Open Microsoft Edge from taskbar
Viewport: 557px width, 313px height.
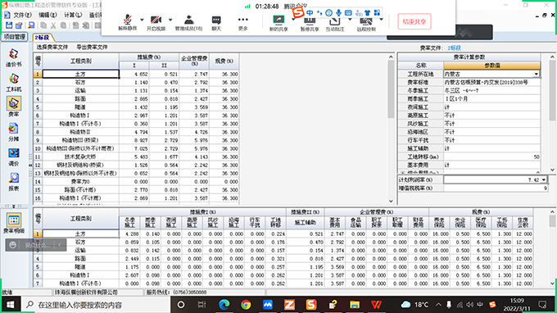[x=224, y=305]
